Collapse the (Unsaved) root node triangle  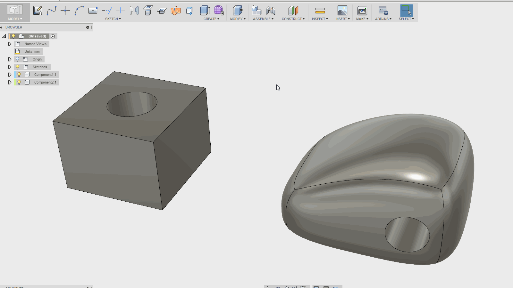click(4, 36)
